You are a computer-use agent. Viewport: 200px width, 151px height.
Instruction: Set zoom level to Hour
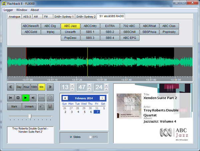[x=27, y=87]
